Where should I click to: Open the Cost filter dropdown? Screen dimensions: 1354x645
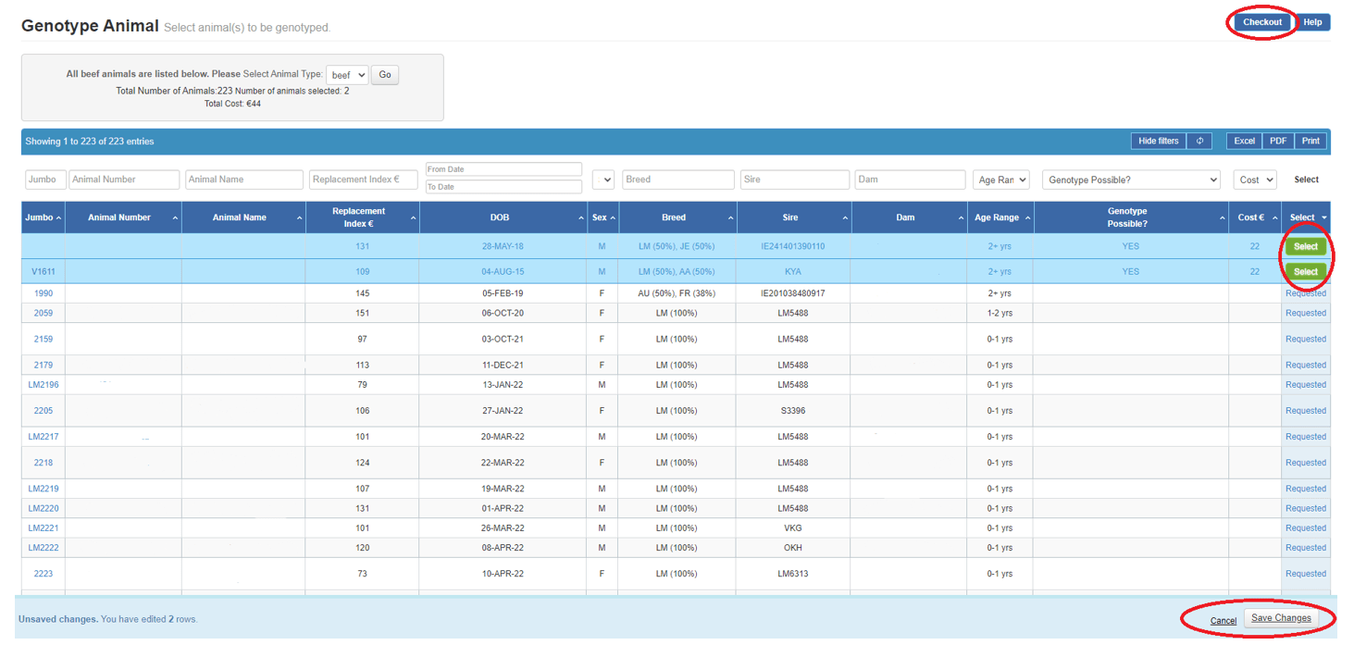click(x=1255, y=180)
